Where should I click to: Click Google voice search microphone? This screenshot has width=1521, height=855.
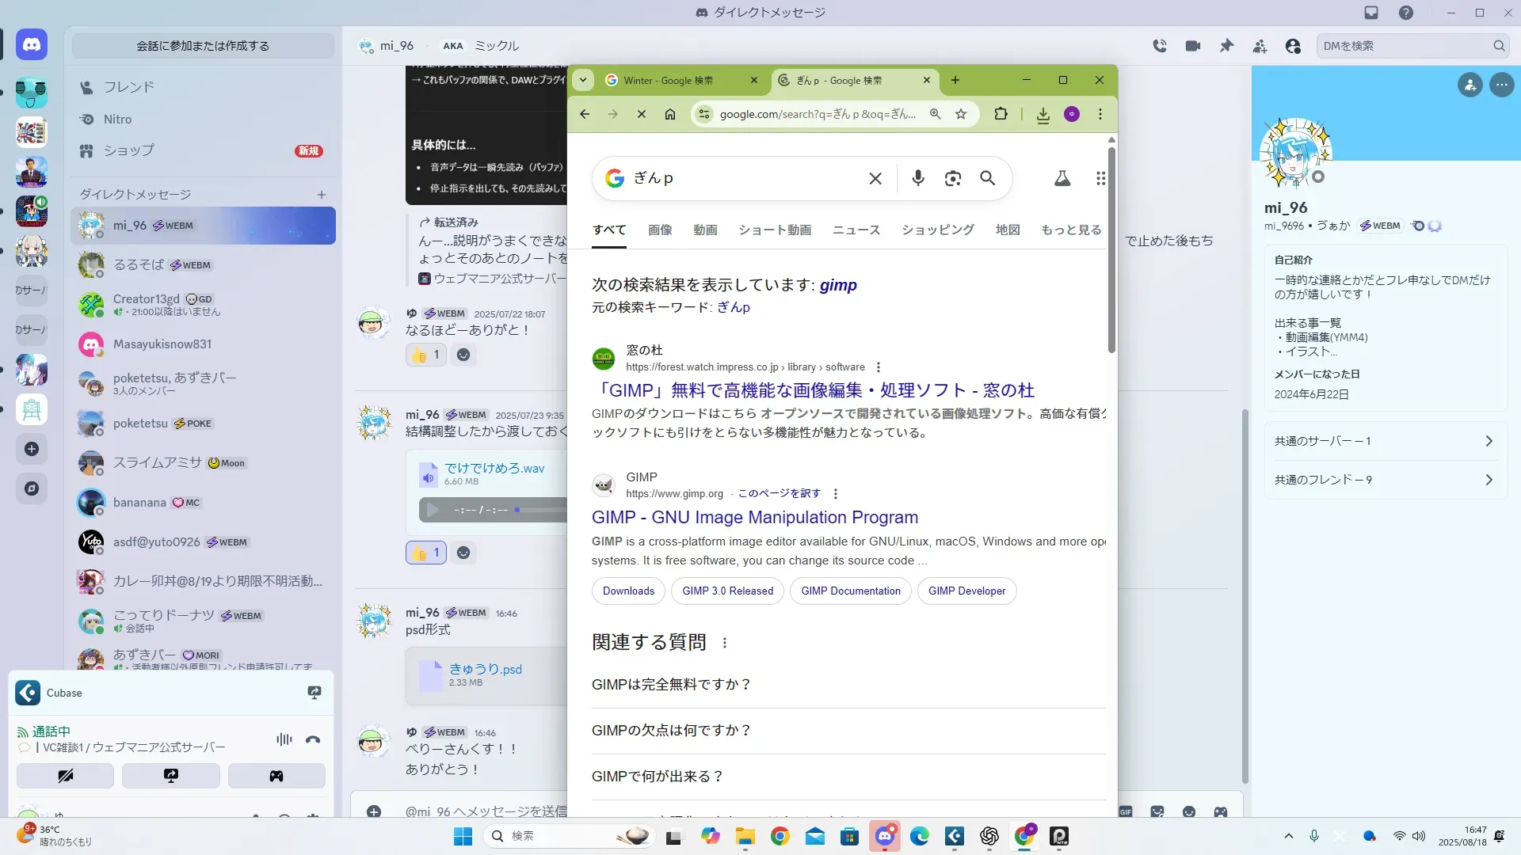[x=917, y=178]
